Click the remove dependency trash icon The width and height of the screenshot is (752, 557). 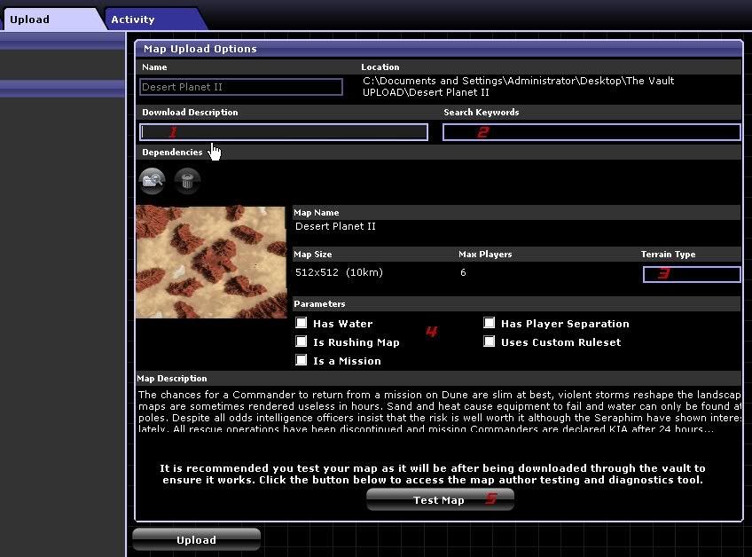pos(187,181)
